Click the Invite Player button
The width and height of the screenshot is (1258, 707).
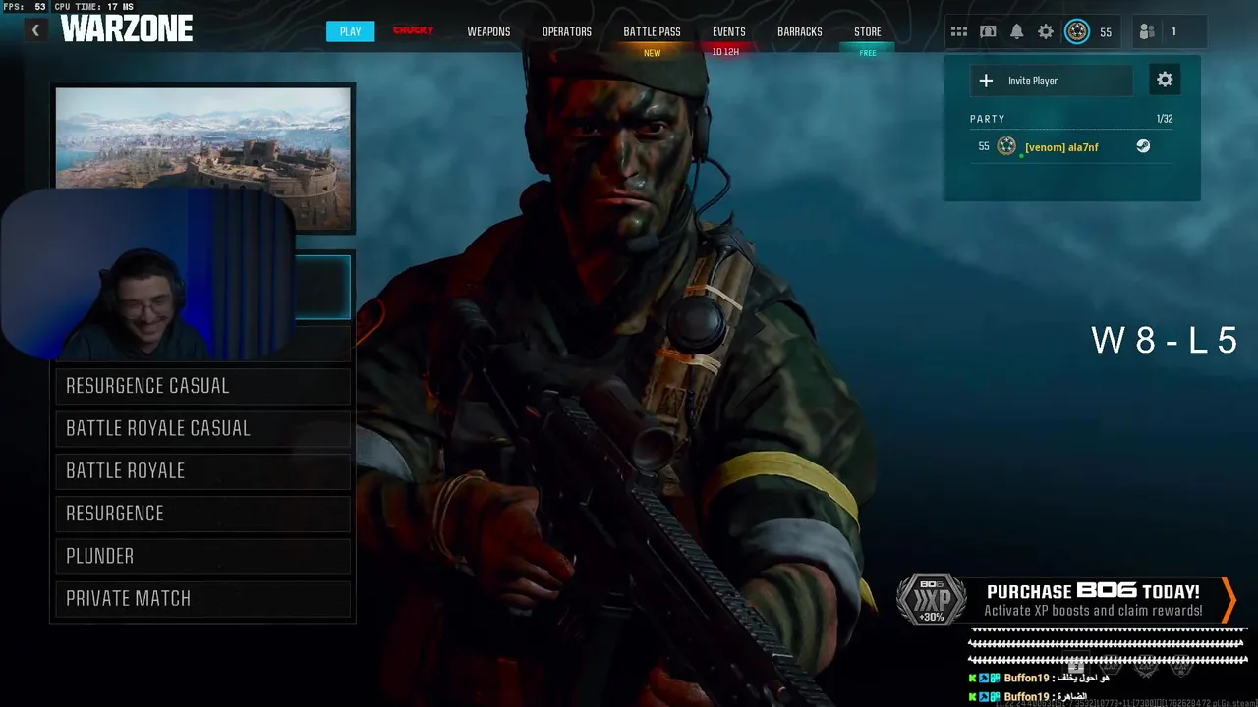1052,81
